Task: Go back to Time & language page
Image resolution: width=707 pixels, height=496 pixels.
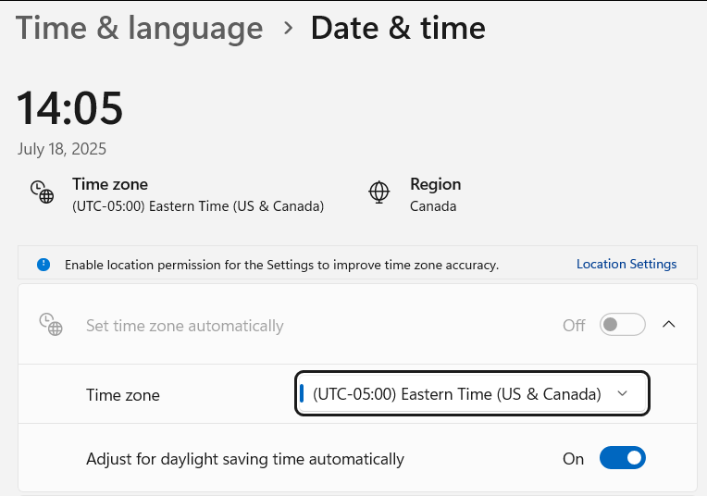Action: [140, 28]
